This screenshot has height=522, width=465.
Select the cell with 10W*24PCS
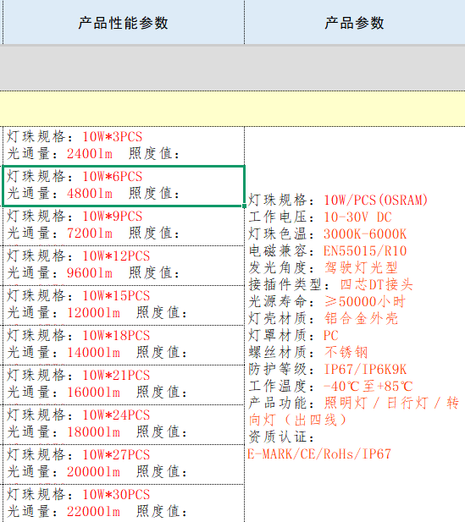click(124, 425)
